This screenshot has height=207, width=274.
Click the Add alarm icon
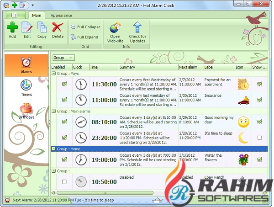tap(12, 28)
